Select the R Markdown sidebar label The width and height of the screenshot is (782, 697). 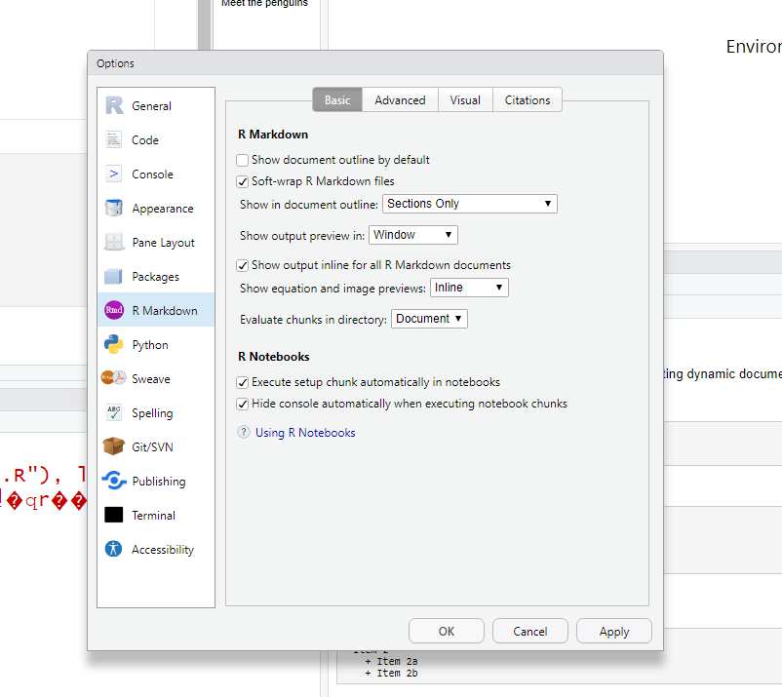point(165,311)
